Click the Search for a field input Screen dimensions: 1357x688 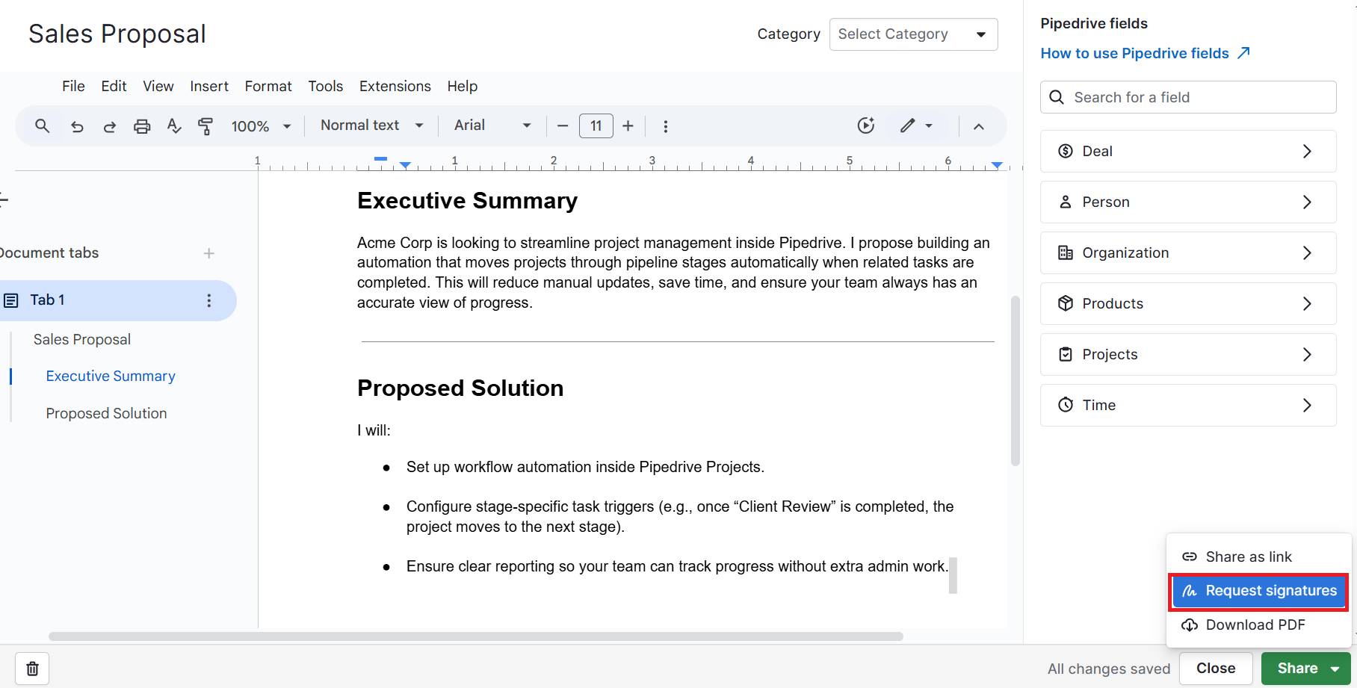(x=1188, y=97)
